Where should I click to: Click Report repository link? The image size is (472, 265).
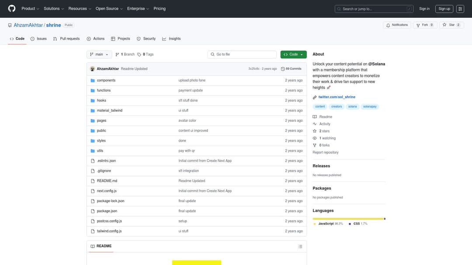[x=326, y=153]
